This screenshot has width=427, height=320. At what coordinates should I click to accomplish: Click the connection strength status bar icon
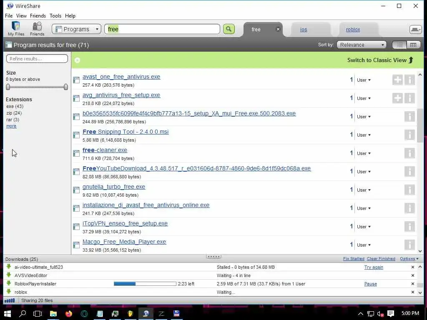click(10, 300)
